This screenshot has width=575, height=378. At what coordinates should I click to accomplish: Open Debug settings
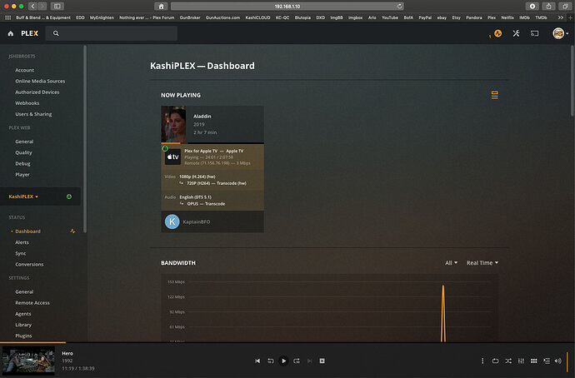pos(22,163)
